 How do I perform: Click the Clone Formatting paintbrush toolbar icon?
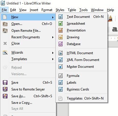tap(110, 19)
